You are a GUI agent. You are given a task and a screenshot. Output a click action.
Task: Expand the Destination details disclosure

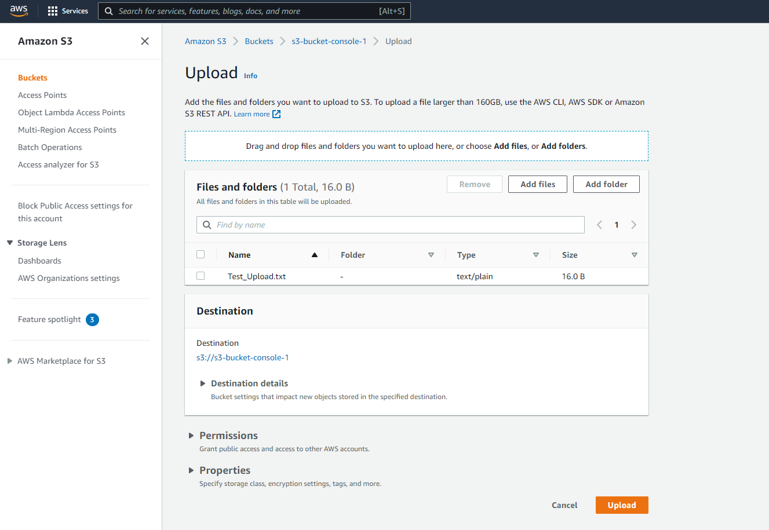pos(203,383)
